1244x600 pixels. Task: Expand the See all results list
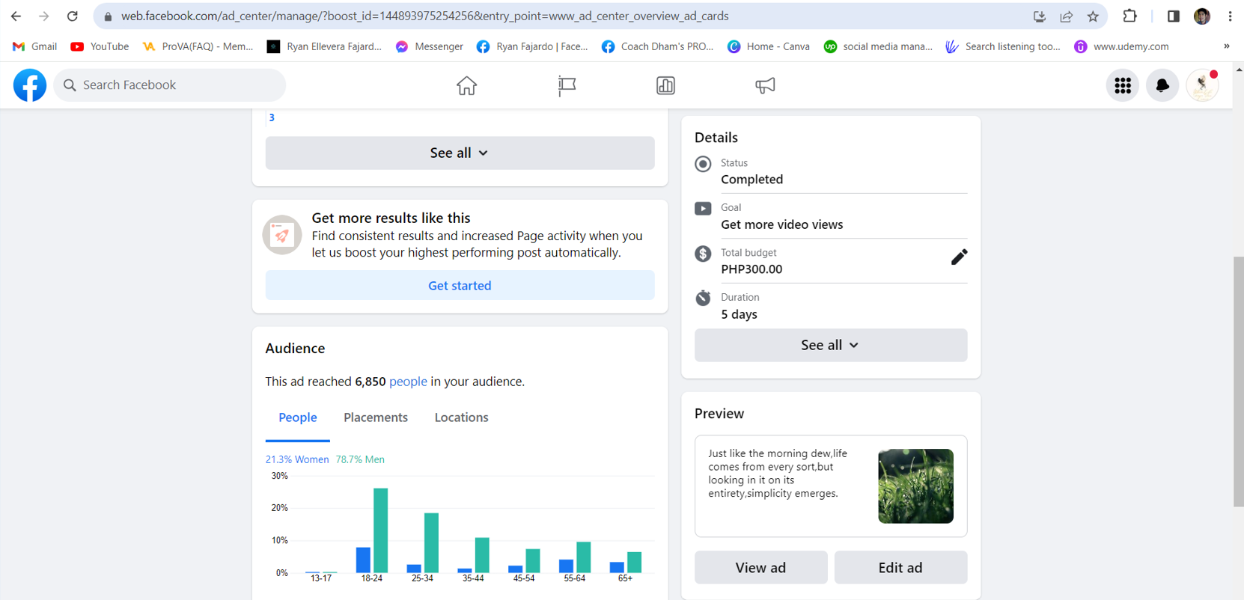pyautogui.click(x=460, y=153)
